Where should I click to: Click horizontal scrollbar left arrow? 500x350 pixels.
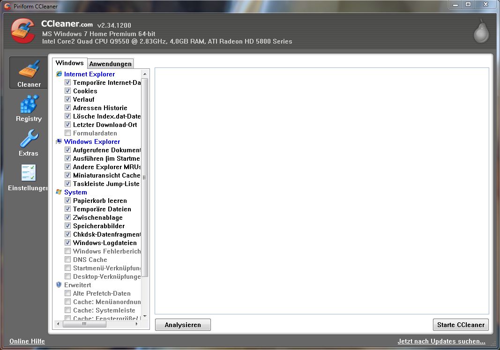(x=58, y=324)
